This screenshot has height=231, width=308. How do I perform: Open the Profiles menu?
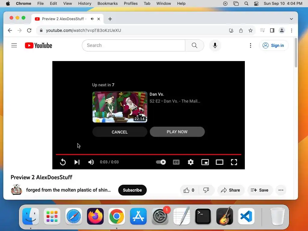coord(131,4)
